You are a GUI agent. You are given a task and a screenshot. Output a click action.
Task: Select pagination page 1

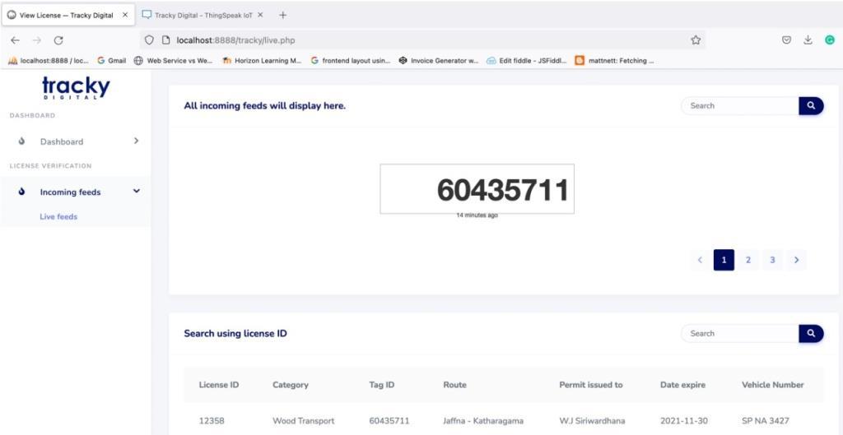(724, 260)
